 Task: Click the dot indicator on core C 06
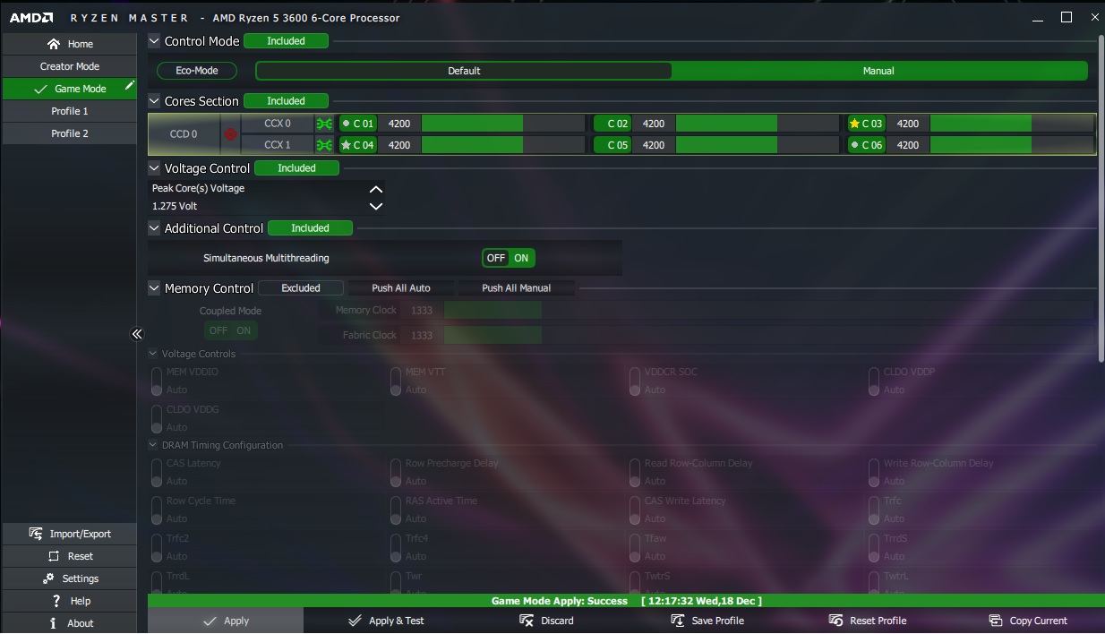[x=854, y=145]
